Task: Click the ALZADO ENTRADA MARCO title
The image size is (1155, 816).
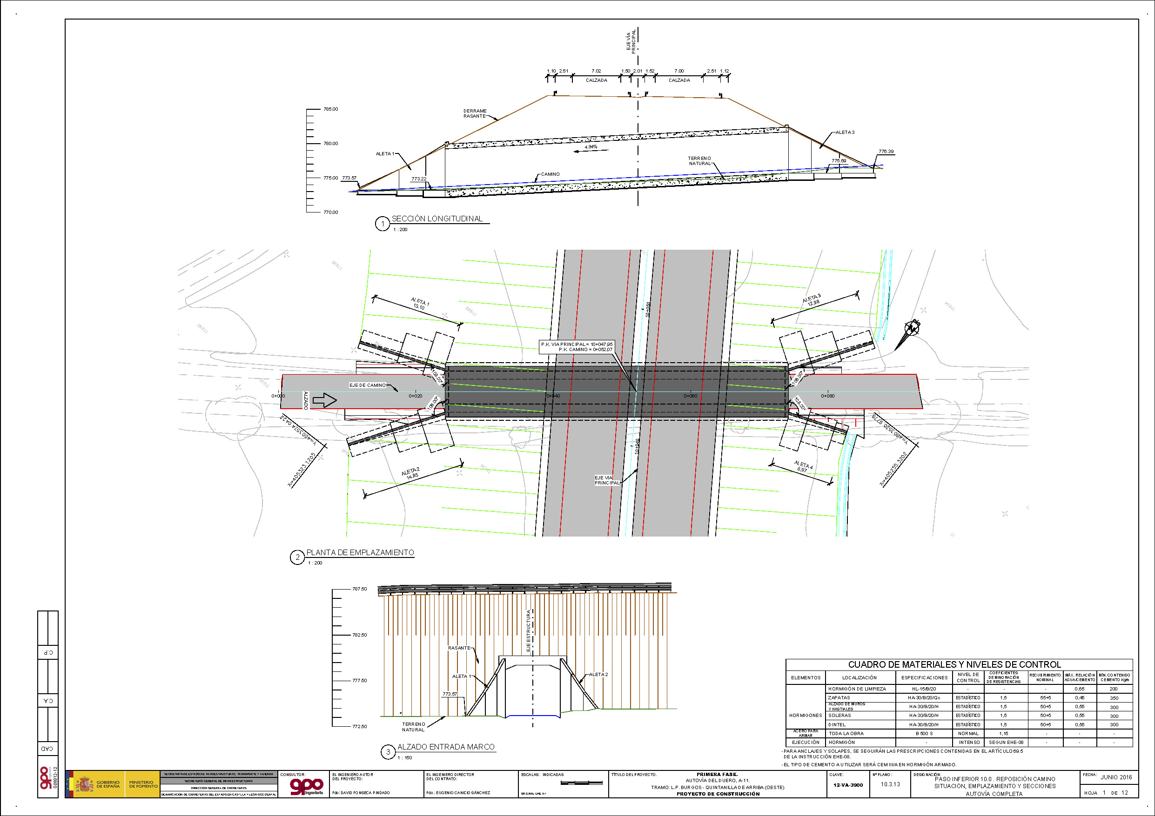Action: tap(446, 747)
